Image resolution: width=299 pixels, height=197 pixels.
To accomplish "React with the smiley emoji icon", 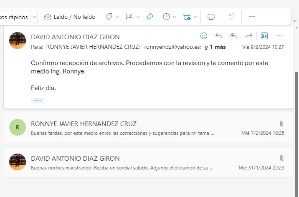I will point(204,36).
